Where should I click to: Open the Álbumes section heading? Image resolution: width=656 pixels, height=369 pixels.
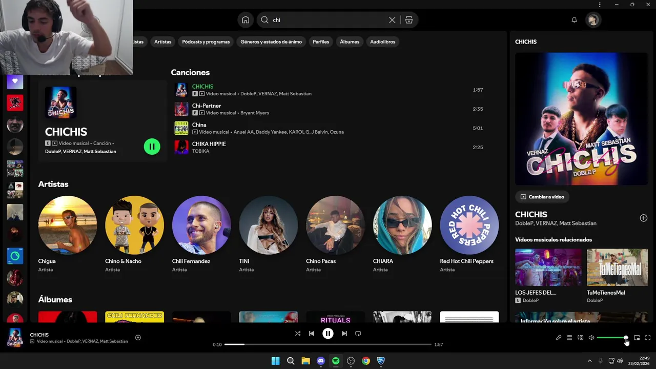pos(55,299)
